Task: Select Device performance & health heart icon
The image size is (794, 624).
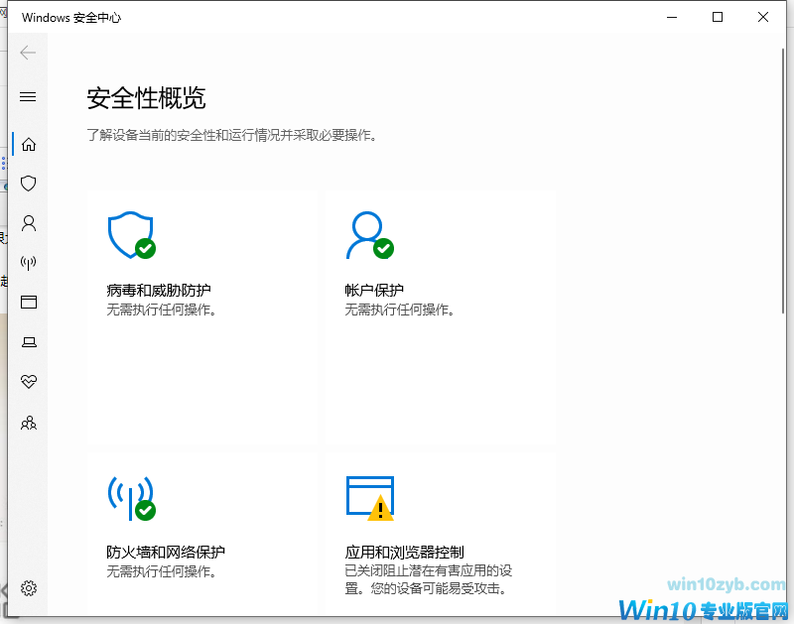Action: [29, 382]
